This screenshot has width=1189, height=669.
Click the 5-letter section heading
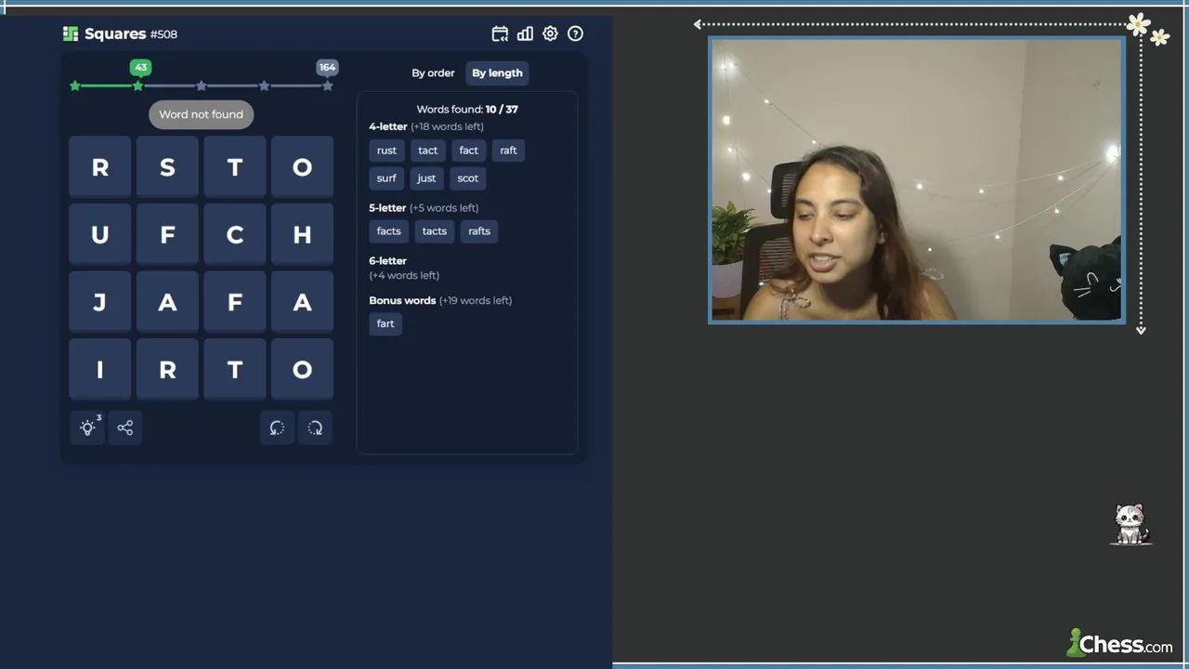tap(387, 208)
